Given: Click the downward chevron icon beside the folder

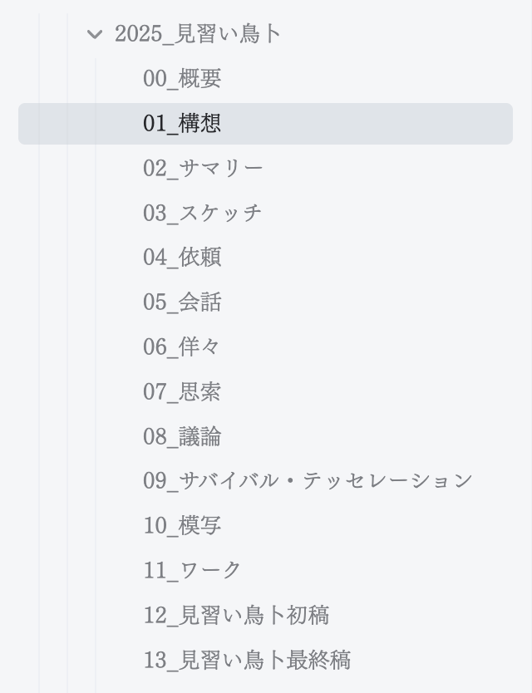Looking at the screenshot, I should pos(94,35).
